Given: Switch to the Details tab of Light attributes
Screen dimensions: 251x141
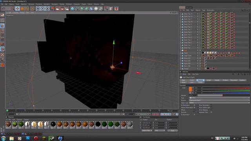Looking at the screenshot, I should click(x=209, y=80).
